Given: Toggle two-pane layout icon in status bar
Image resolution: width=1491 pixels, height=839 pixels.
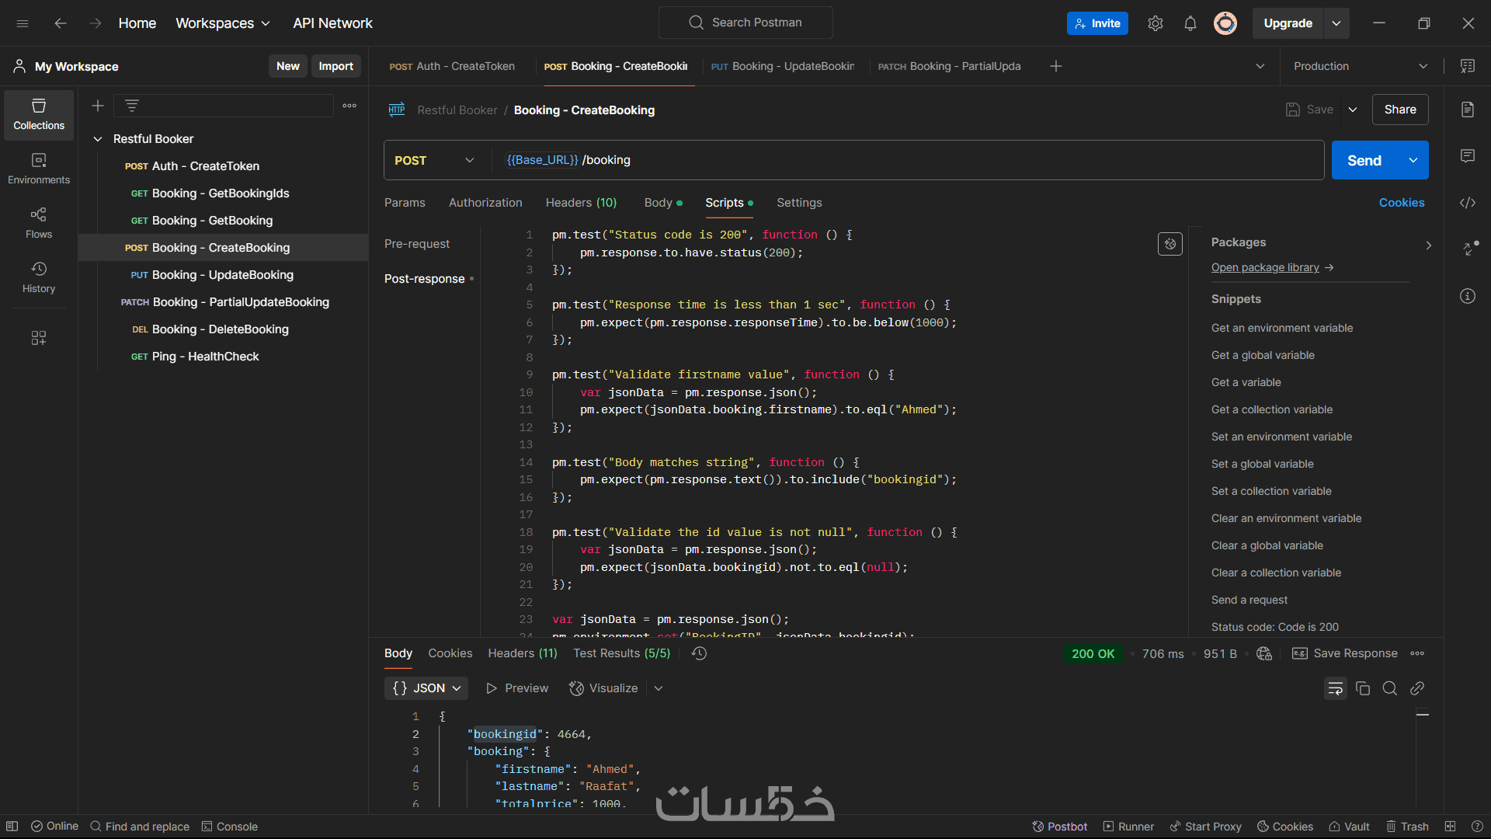Looking at the screenshot, I should (1450, 827).
